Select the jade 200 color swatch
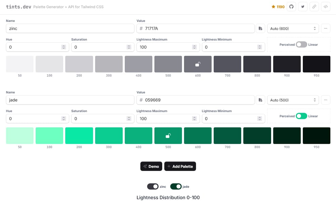Image resolution: width=336 pixels, height=201 pixels. (x=79, y=135)
